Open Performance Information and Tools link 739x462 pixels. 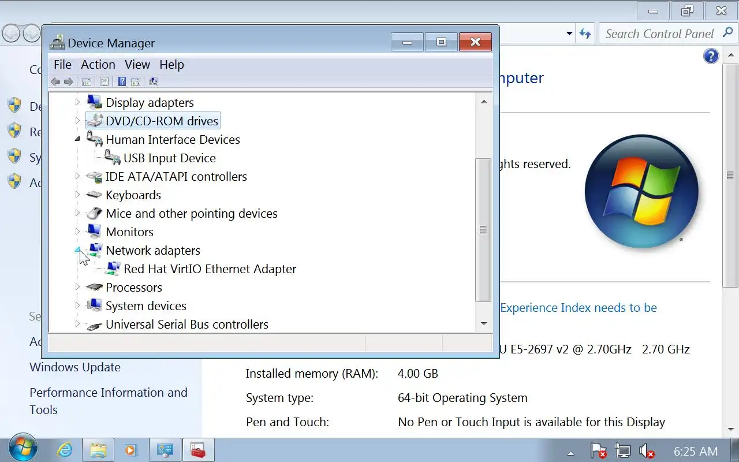(109, 401)
